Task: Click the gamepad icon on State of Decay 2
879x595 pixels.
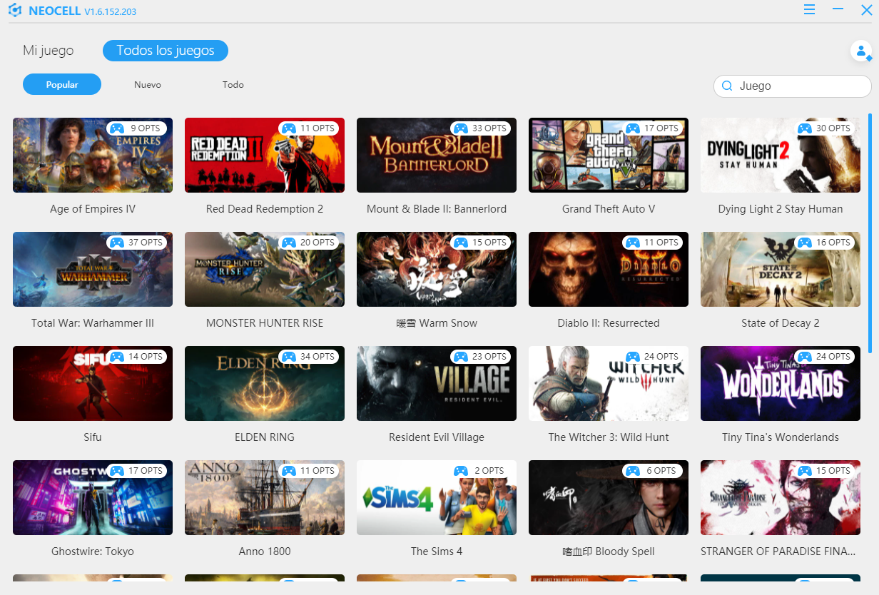Action: [805, 243]
